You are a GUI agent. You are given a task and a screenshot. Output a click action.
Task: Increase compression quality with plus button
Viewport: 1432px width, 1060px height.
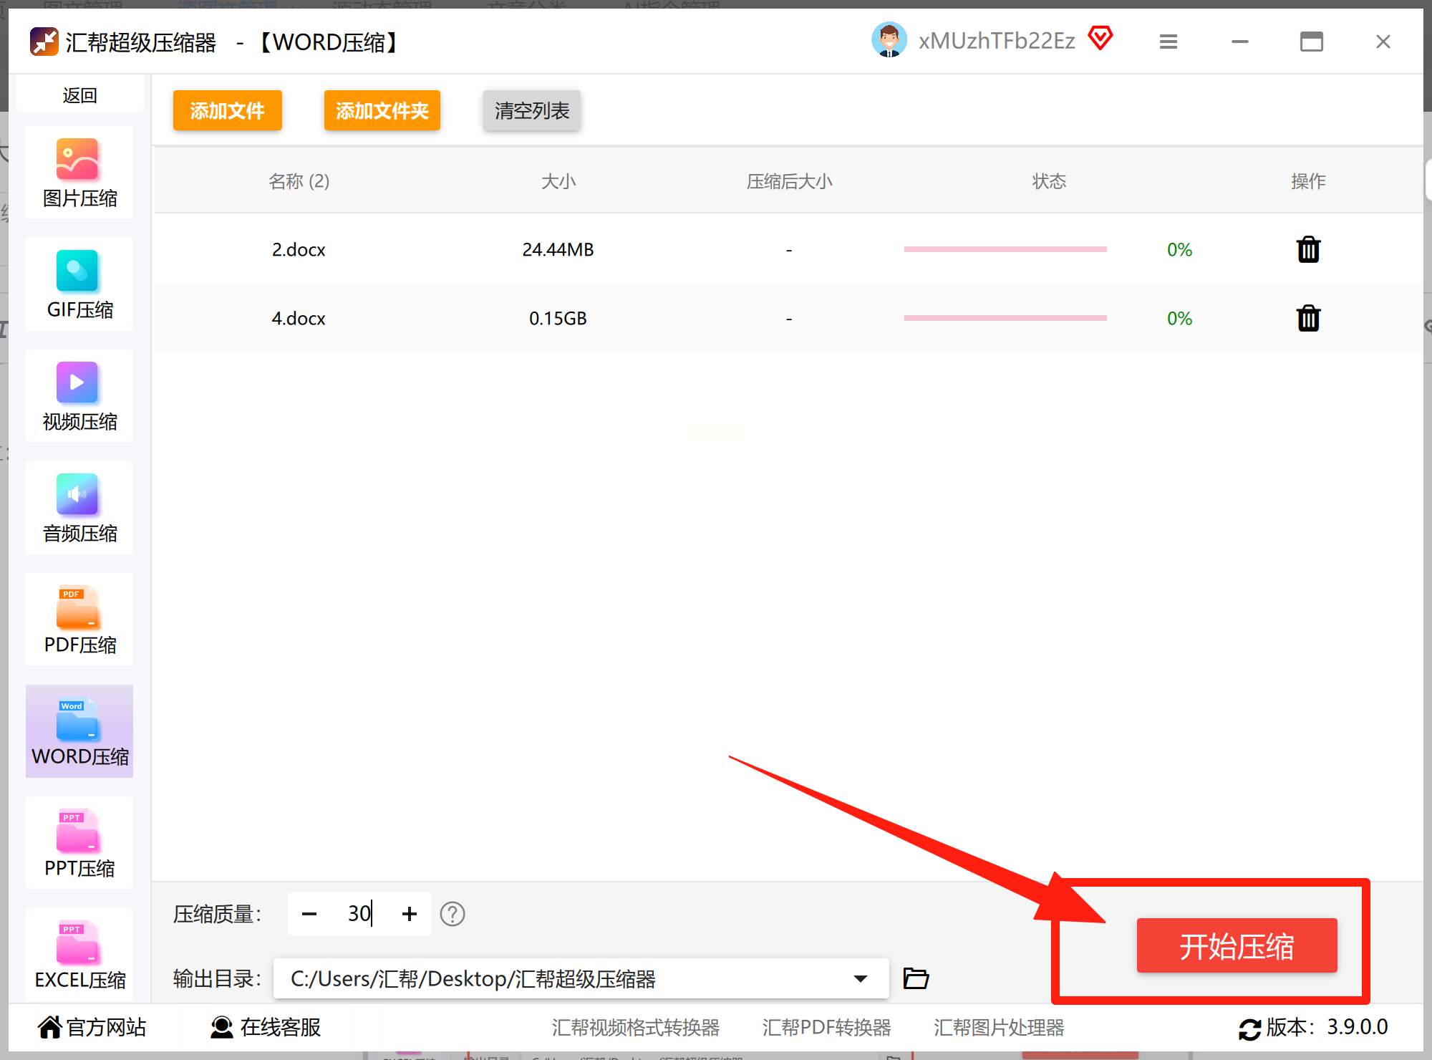click(410, 914)
